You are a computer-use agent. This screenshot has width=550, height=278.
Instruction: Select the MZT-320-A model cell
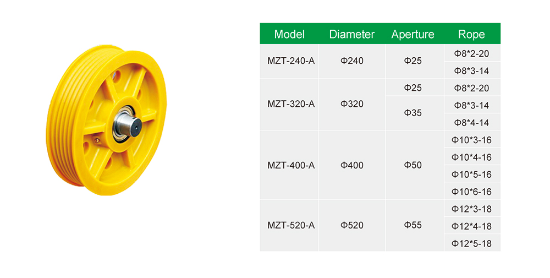289,104
